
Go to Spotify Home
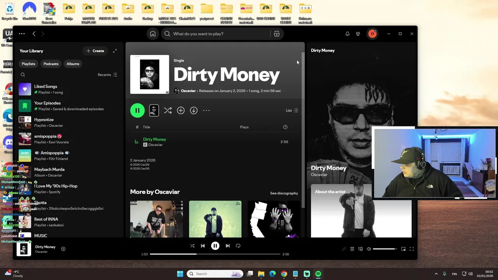(x=153, y=34)
